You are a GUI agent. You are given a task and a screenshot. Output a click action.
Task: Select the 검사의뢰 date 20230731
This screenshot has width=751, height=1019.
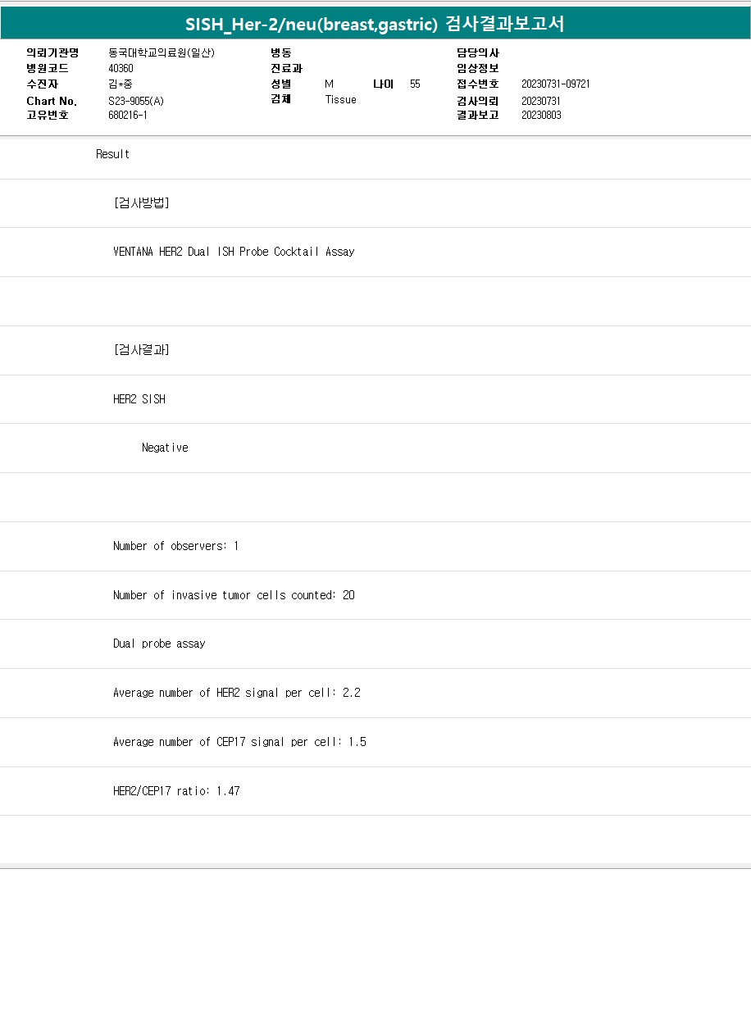click(541, 101)
